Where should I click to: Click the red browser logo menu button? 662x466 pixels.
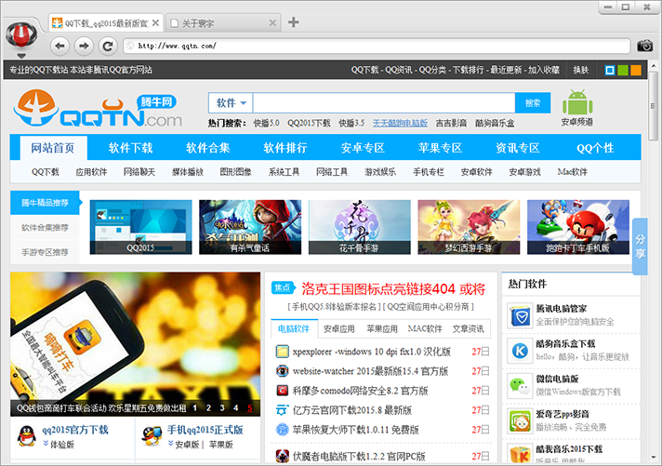19,33
